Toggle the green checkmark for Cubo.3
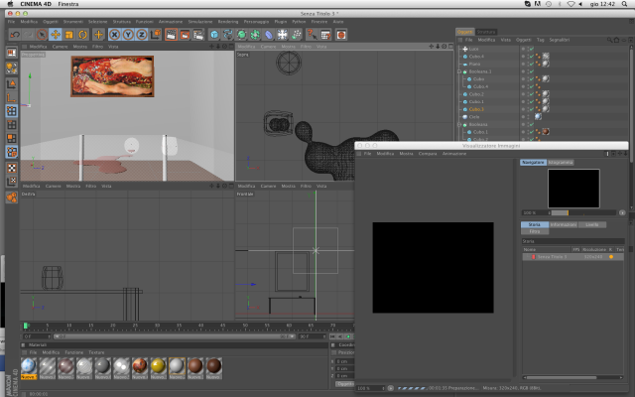The height and width of the screenshot is (397, 635). click(532, 109)
